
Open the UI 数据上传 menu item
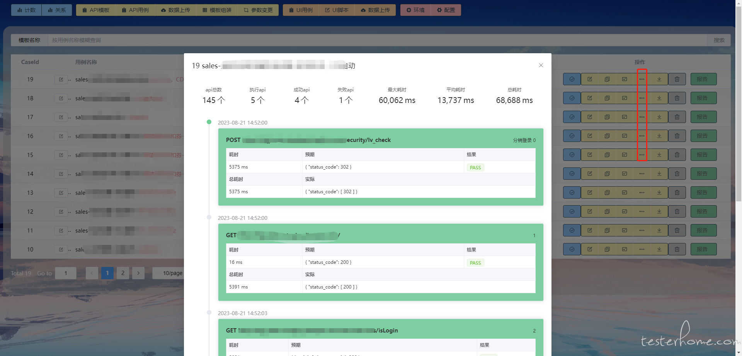pyautogui.click(x=375, y=10)
